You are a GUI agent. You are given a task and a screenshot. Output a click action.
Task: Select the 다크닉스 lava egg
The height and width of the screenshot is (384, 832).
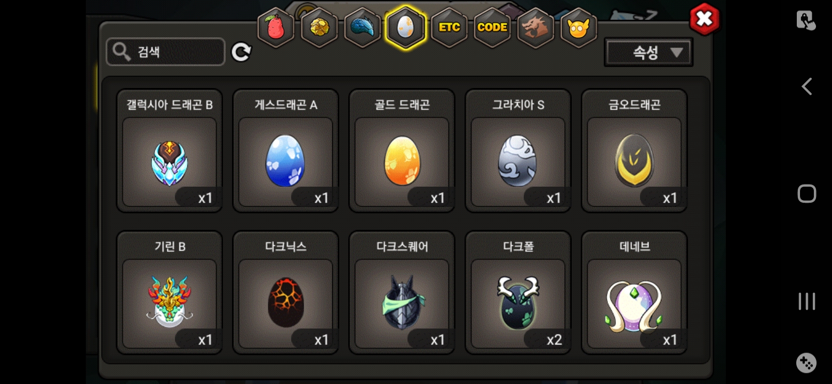click(x=286, y=292)
